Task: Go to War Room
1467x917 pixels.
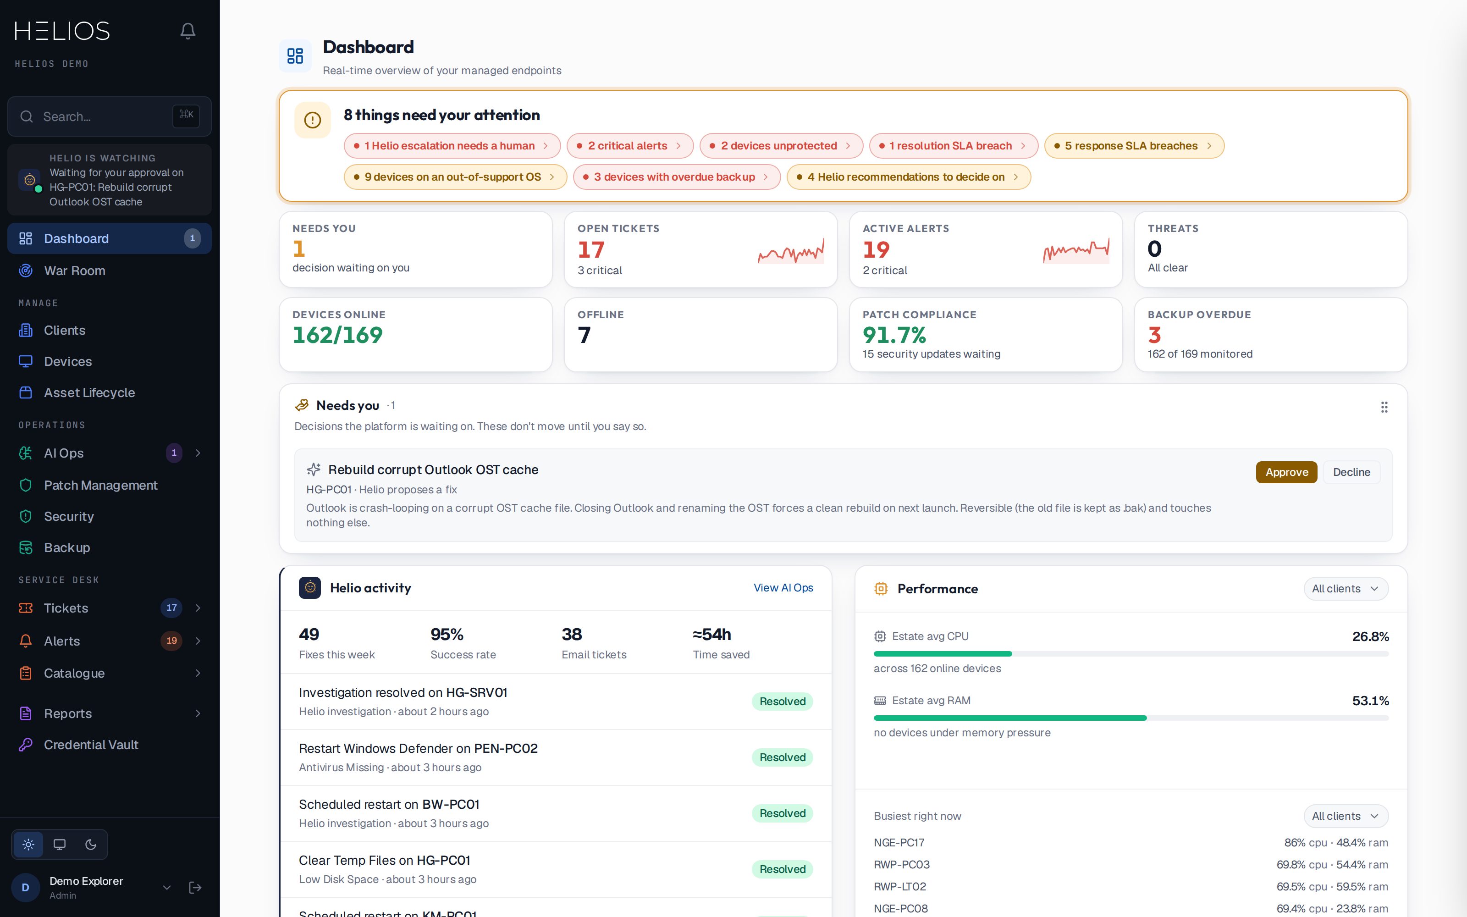Action: [109, 271]
